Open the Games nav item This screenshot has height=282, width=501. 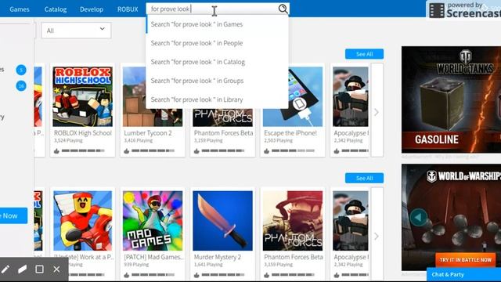point(20,9)
